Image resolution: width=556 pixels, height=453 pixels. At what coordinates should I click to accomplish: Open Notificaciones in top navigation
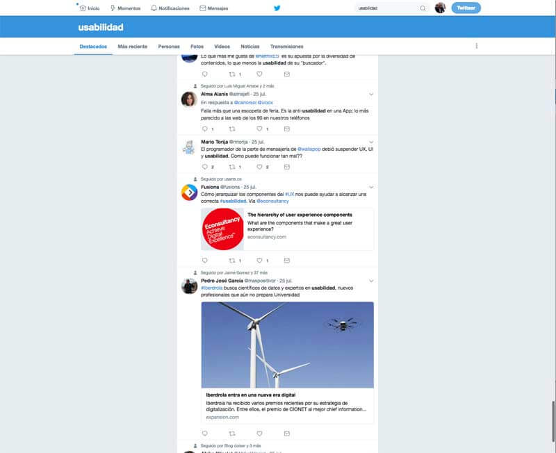coord(170,8)
